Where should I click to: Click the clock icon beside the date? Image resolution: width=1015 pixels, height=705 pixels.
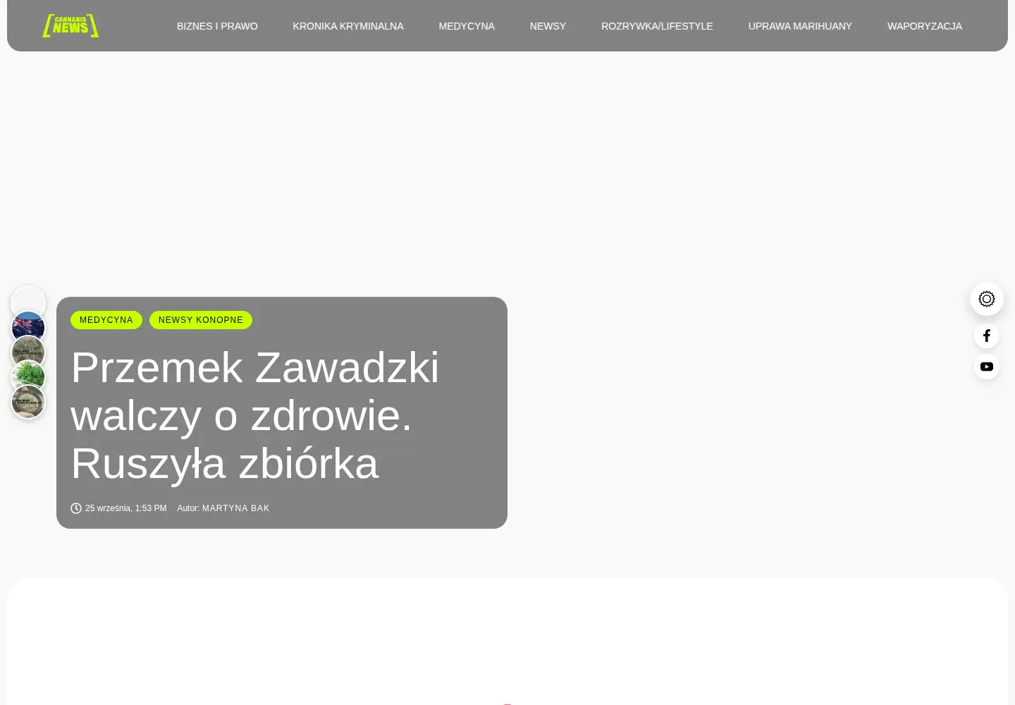pyautogui.click(x=76, y=508)
